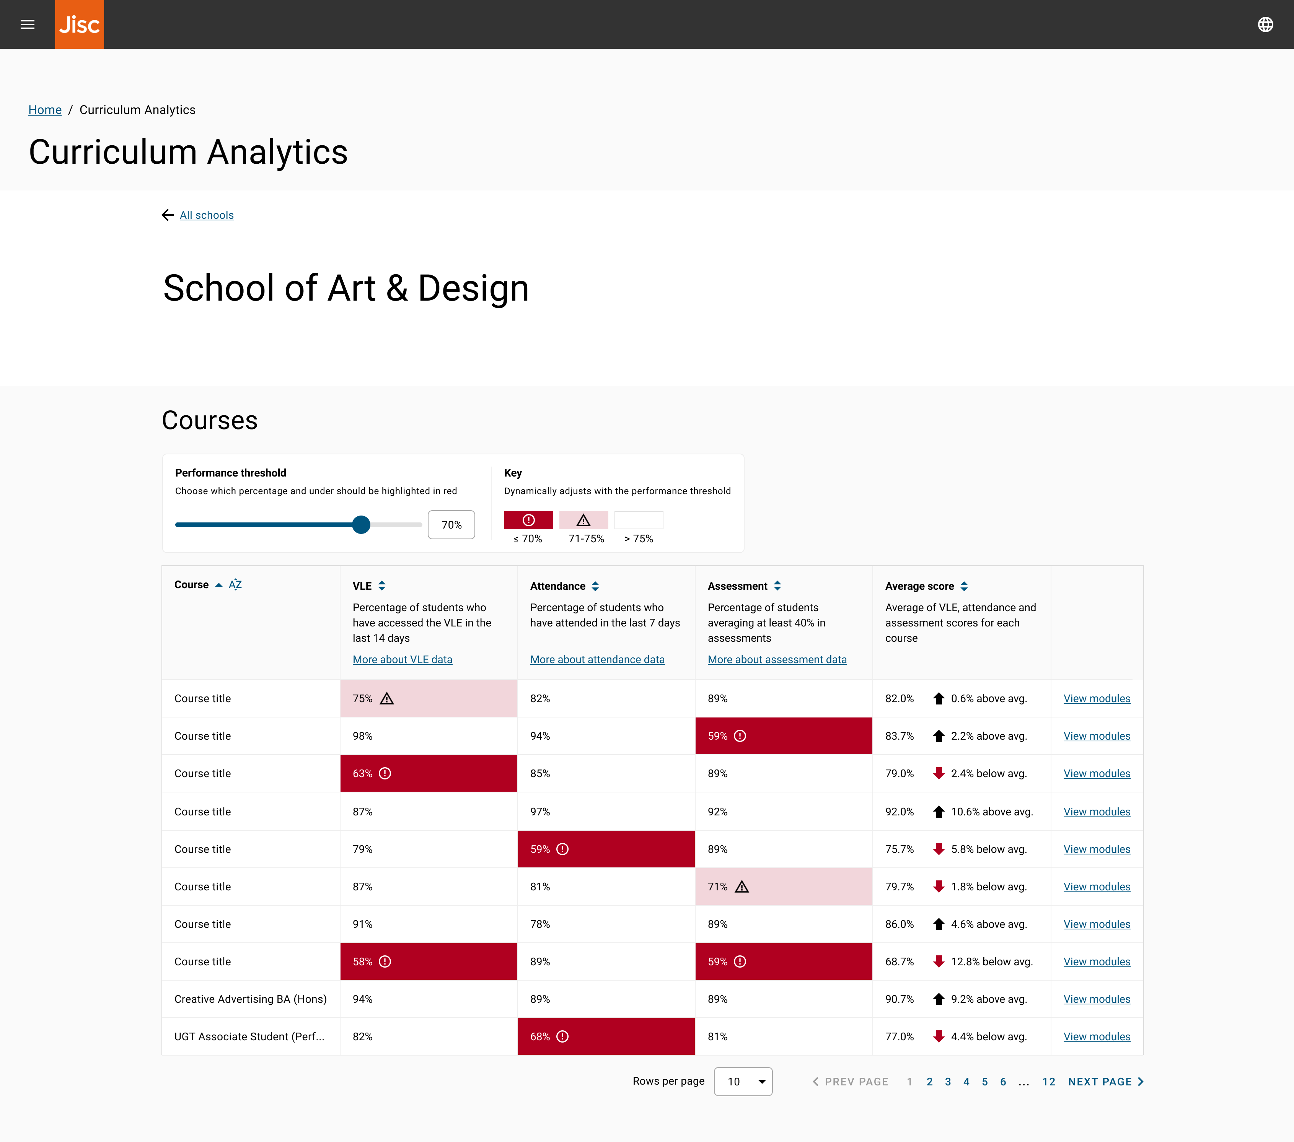Sort the VLE column
Viewport: 1294px width, 1142px height.
382,586
